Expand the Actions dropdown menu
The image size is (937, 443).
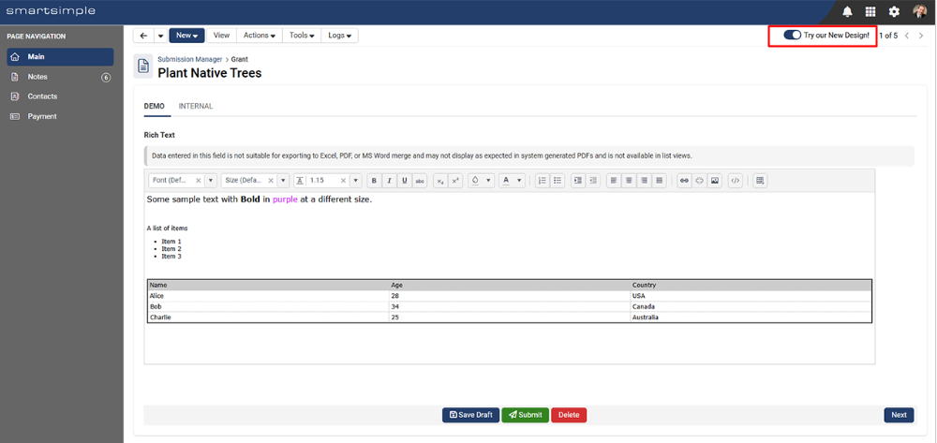(x=260, y=36)
